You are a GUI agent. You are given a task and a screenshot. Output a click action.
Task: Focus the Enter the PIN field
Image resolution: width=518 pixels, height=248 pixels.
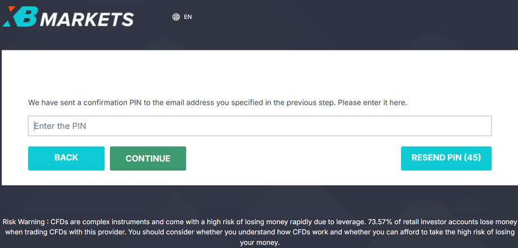260,126
